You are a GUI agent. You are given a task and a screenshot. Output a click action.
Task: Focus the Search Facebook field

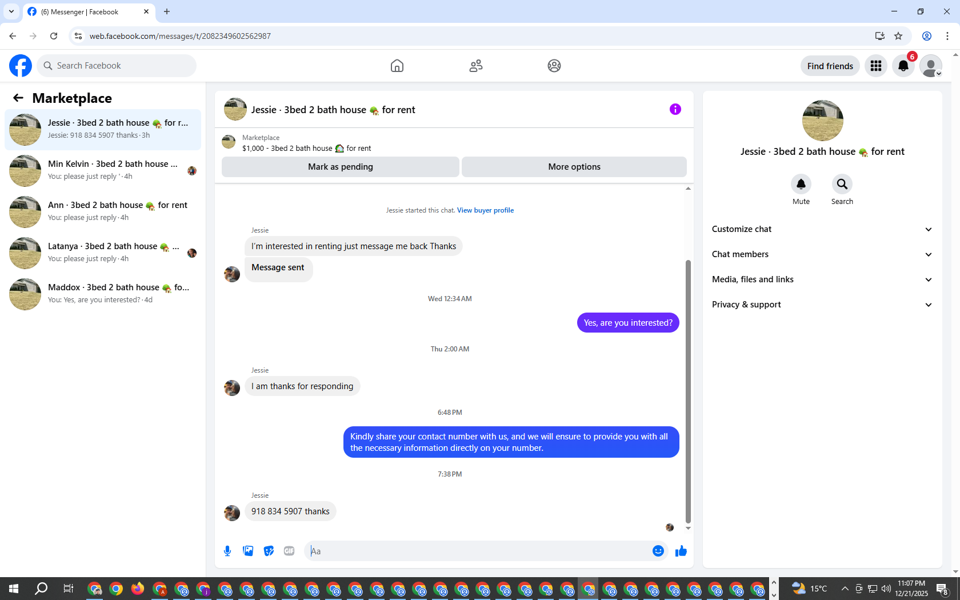coord(117,66)
